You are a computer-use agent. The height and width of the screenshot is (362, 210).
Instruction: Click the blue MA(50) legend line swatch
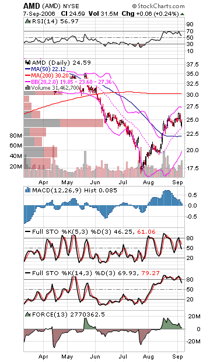click(x=27, y=69)
